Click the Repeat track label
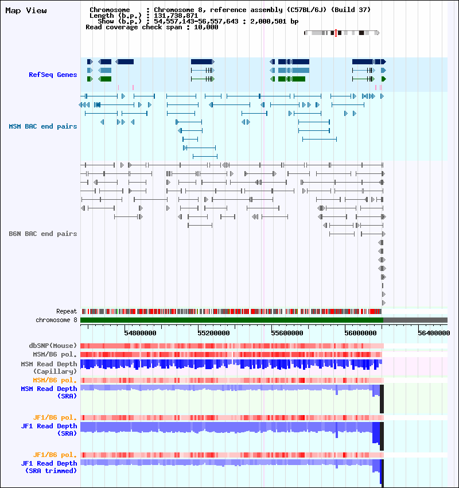 [67, 311]
